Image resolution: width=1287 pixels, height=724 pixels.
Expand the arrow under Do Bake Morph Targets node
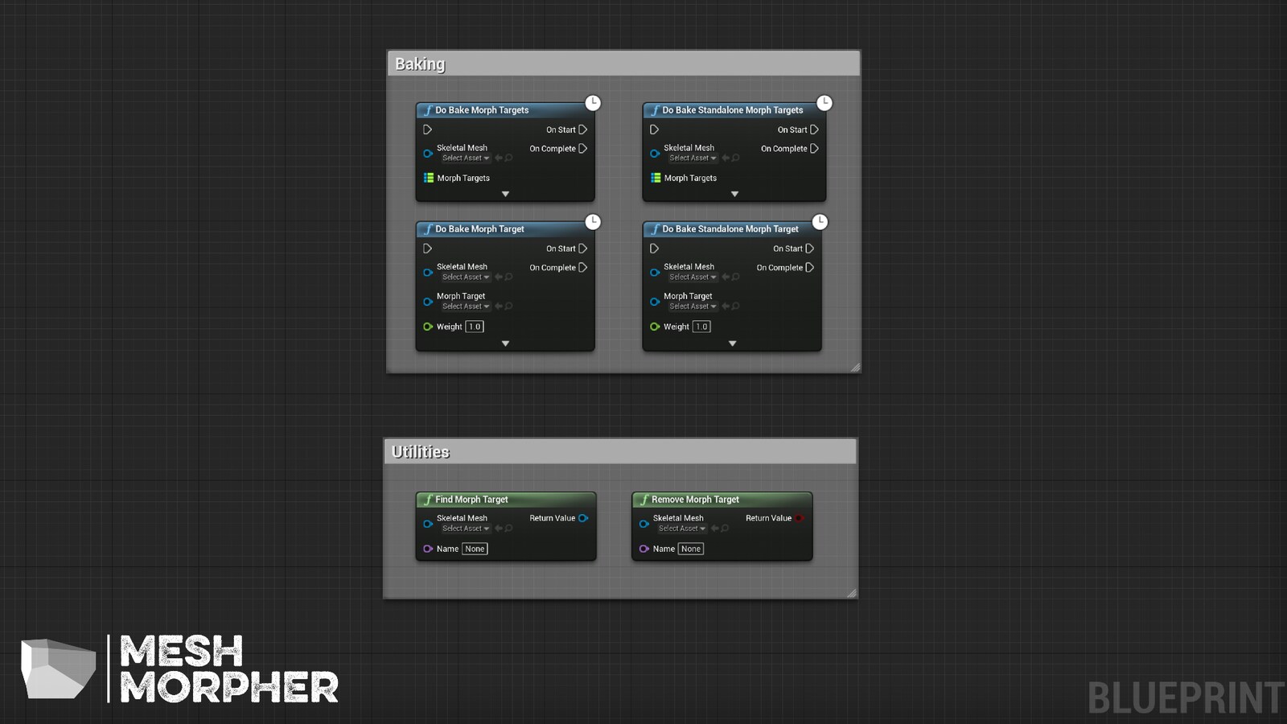tap(505, 194)
